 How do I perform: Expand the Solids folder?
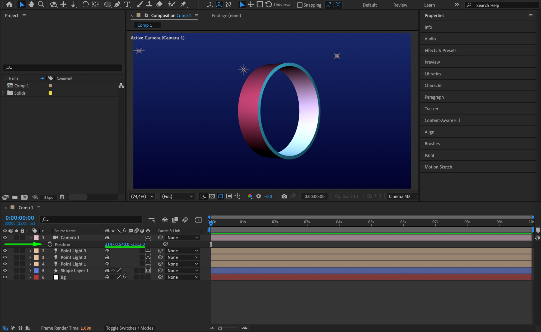tap(3, 93)
